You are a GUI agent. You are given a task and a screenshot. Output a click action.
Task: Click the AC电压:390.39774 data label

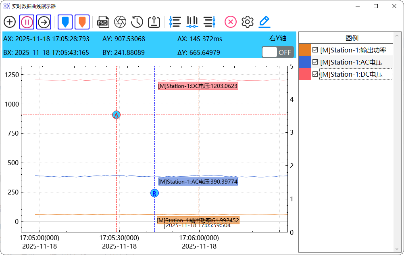click(198, 182)
